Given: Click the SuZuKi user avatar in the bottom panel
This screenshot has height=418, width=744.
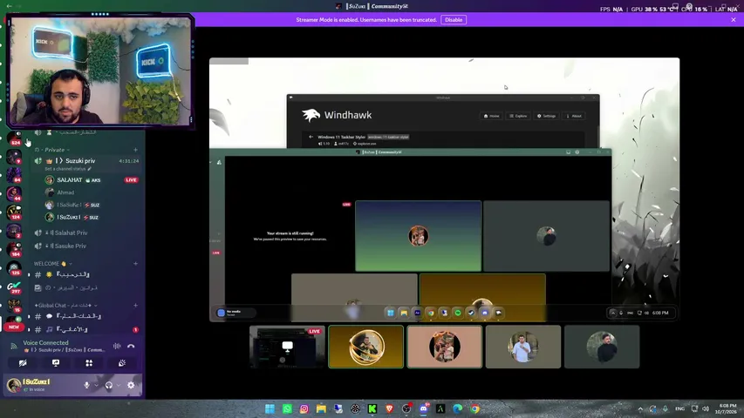Looking at the screenshot, I should pos(14,385).
